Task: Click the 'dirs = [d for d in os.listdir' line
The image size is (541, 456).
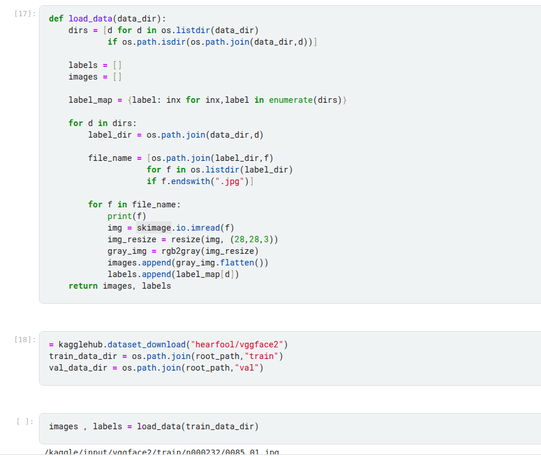Action: click(163, 30)
